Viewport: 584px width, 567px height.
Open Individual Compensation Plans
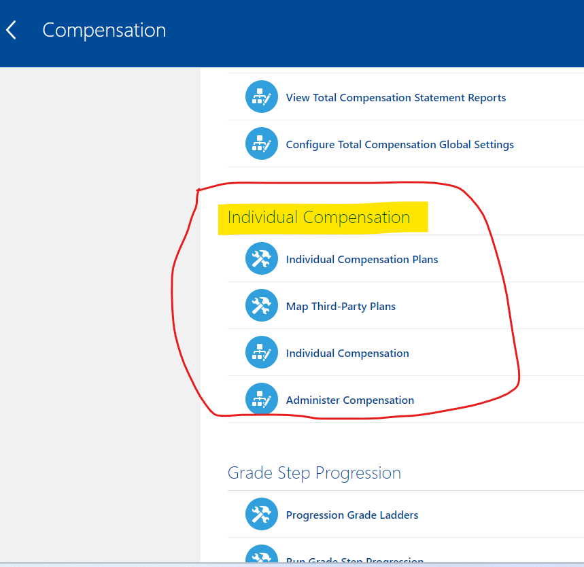[x=362, y=259]
